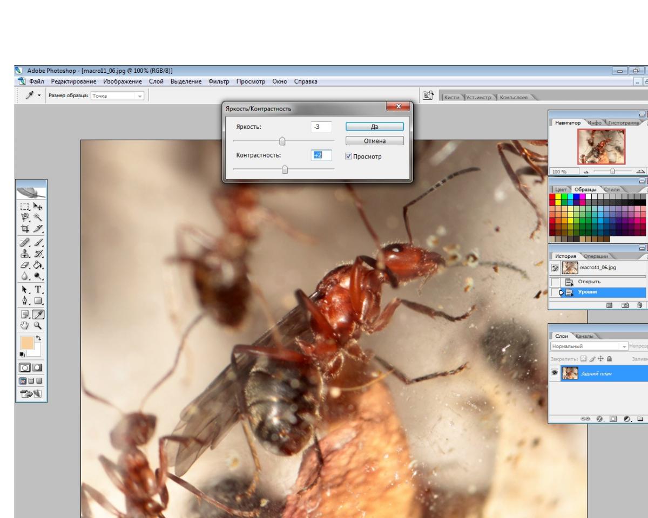Open Размер образца sample size dropdown

pyautogui.click(x=117, y=96)
